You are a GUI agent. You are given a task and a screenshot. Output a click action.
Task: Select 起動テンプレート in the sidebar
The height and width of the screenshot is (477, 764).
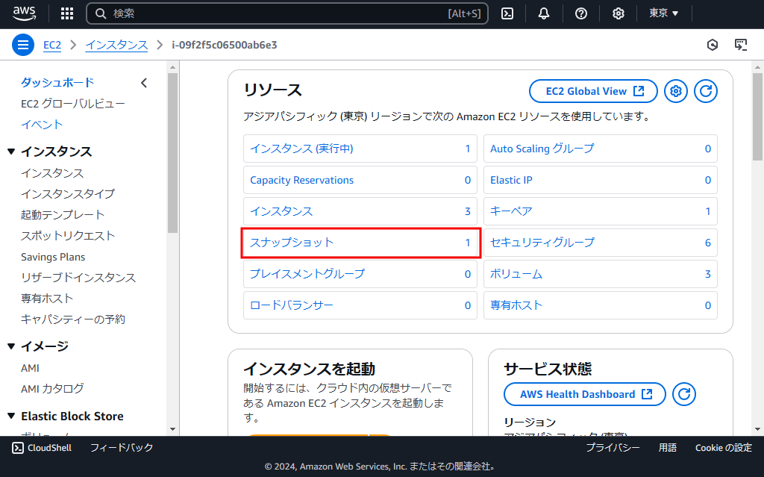pos(63,215)
